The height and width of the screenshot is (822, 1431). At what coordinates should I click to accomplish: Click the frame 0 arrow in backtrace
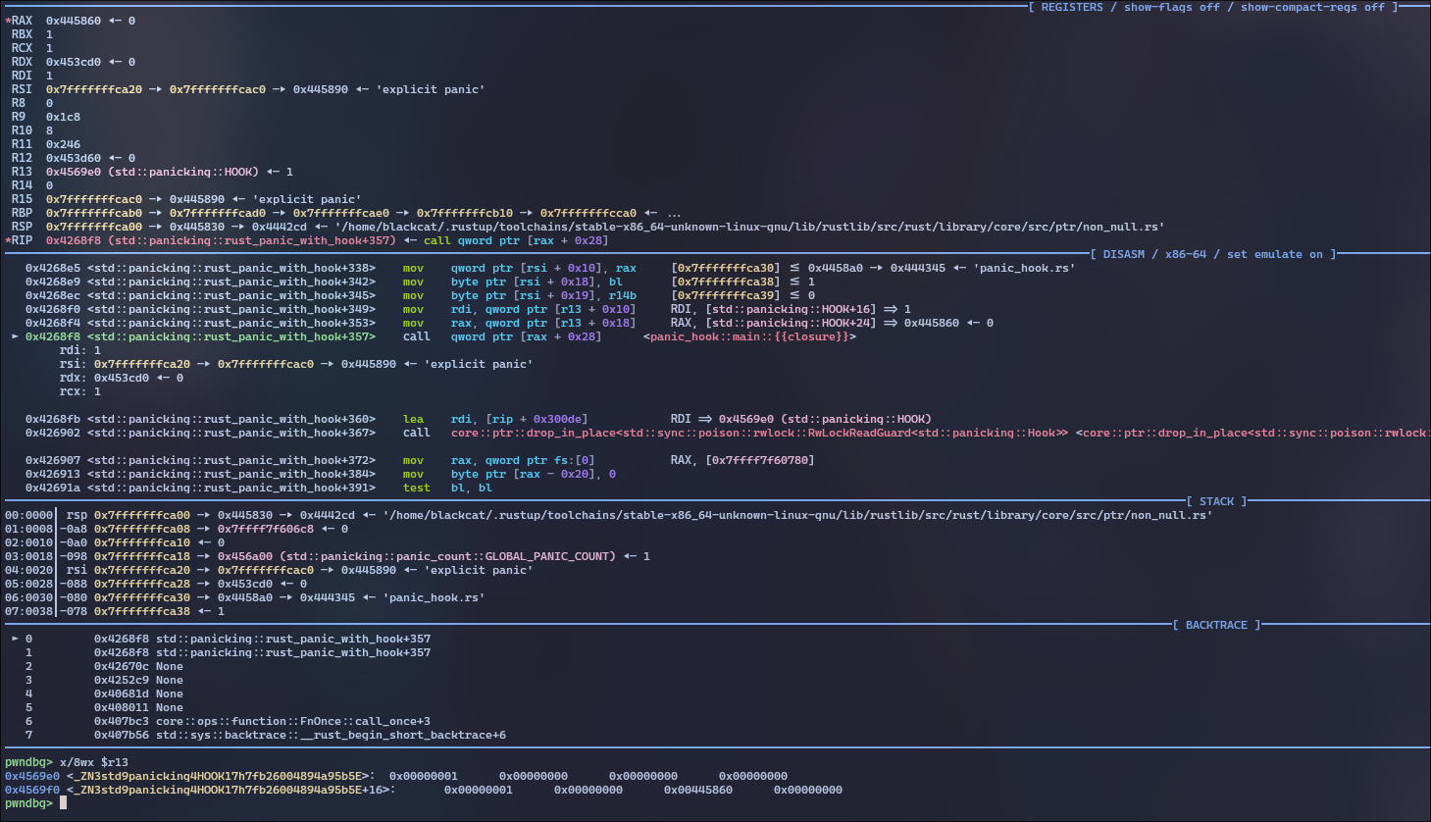click(x=15, y=639)
